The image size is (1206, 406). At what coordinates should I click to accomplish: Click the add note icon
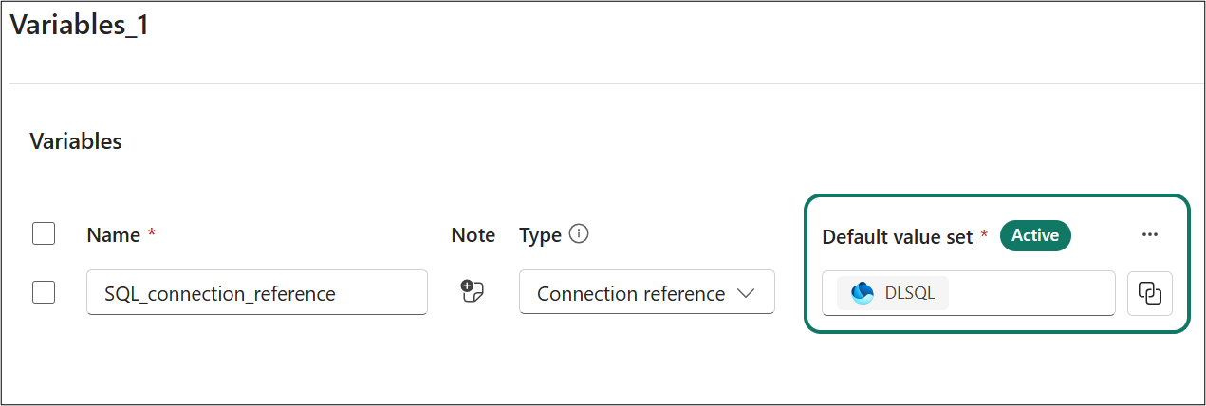tap(472, 292)
